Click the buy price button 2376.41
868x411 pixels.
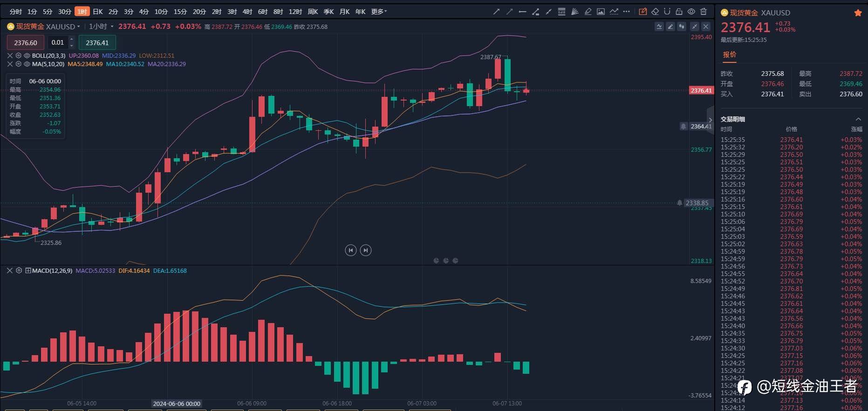(97, 42)
